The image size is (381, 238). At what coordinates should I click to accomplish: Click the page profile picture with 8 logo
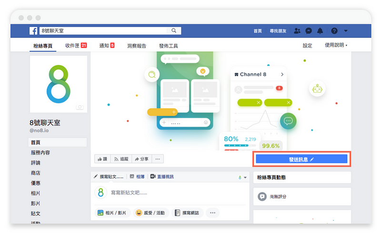[58, 84]
